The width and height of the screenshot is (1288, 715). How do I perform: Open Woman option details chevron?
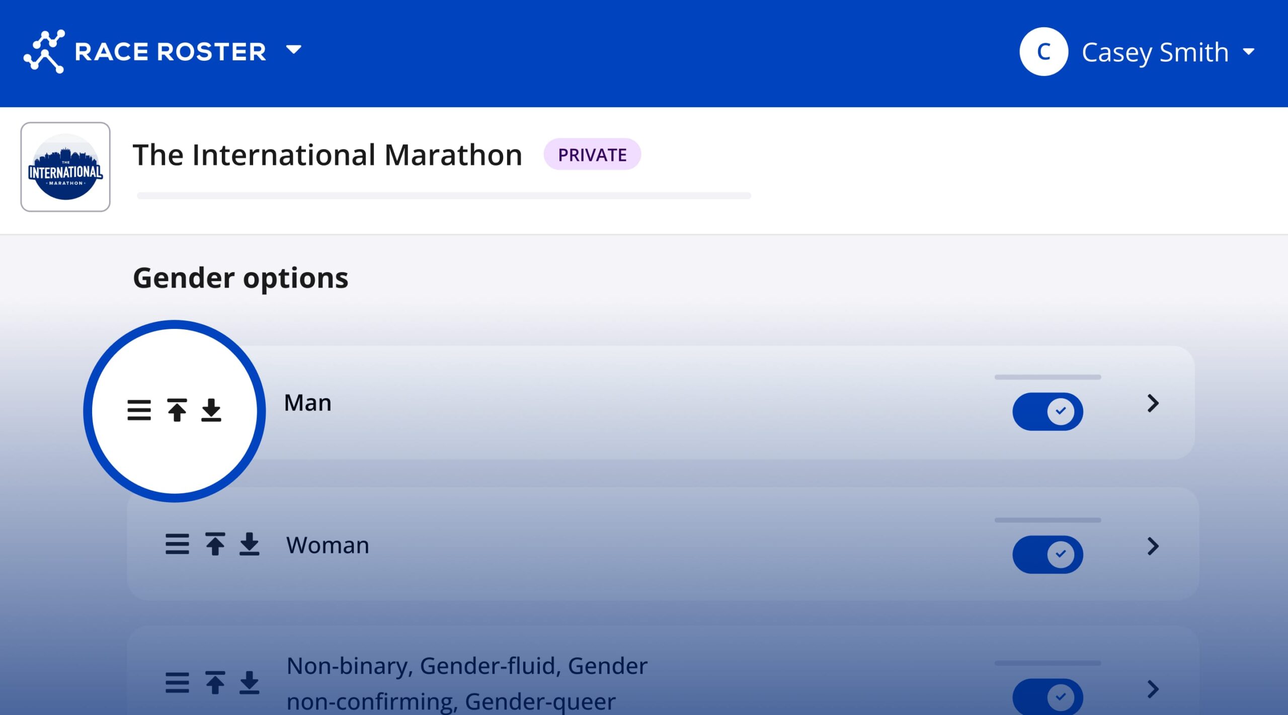click(1153, 546)
